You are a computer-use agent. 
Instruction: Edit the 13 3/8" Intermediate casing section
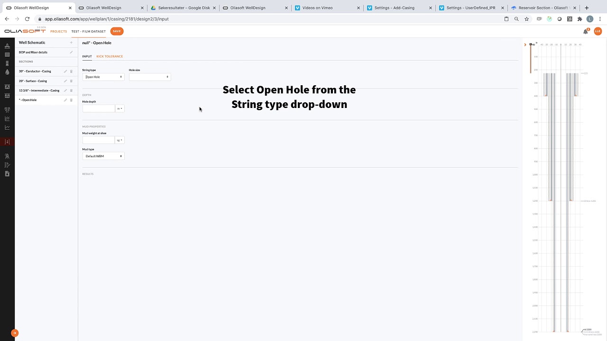(65, 90)
